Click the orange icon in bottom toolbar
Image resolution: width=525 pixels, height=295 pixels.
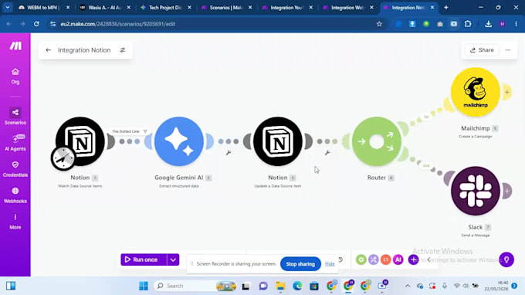(x=386, y=259)
